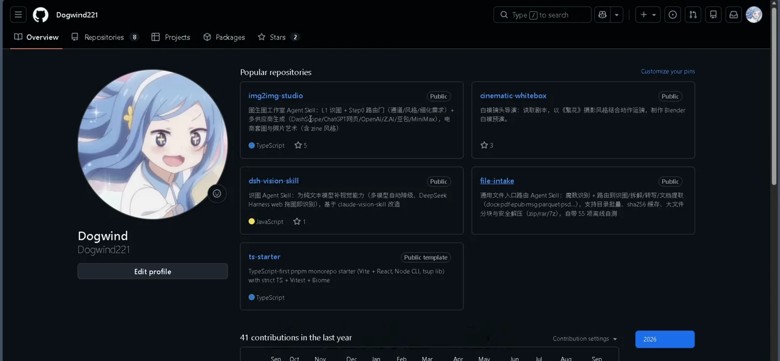
Task: Open the notifications inbox icon
Action: click(734, 15)
